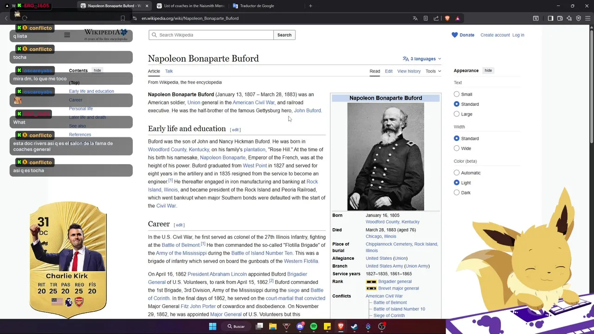Open Task View on the taskbar
Viewport: 594px width, 334px height.
259,327
